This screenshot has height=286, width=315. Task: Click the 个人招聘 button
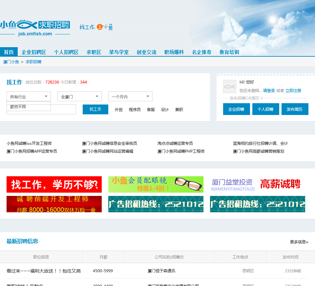point(265,109)
